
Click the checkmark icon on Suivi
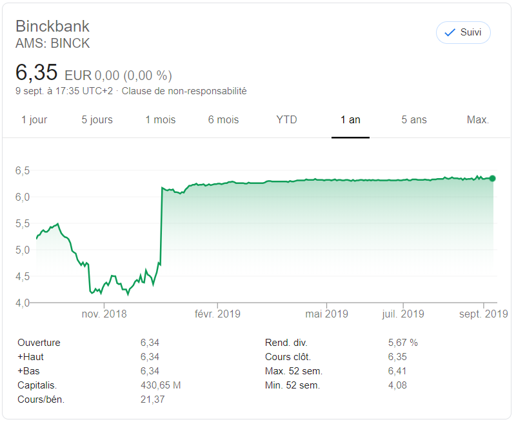[x=450, y=33]
